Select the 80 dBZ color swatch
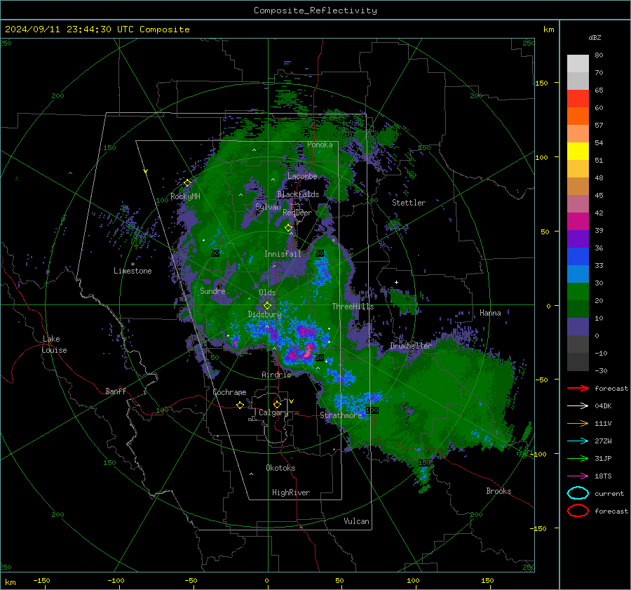This screenshot has height=590, width=631. click(578, 63)
